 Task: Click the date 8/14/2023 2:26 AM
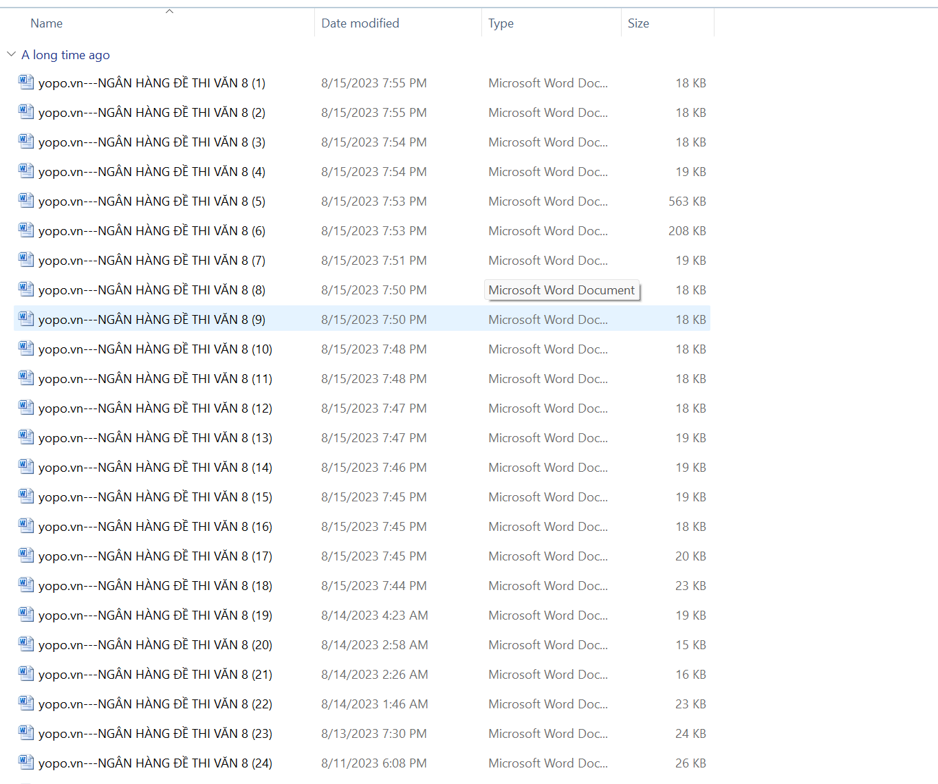[375, 675]
